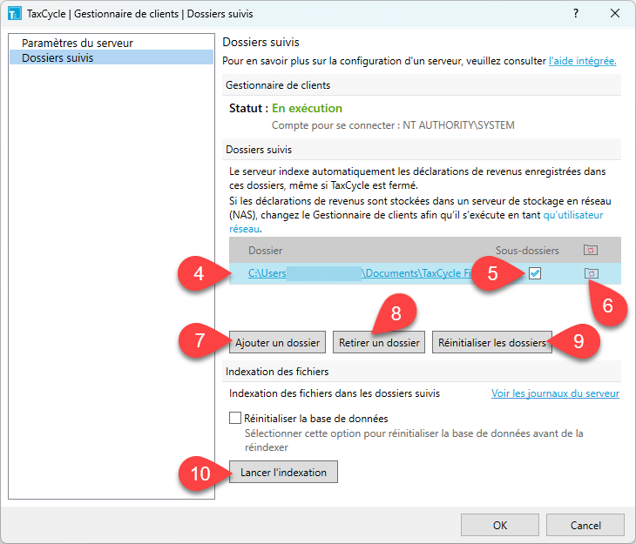Uncheck the Sous-dossiers checkbox for the folder

click(535, 273)
